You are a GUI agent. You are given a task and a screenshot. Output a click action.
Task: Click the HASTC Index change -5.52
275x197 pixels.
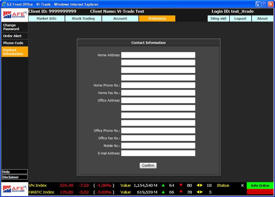pos(84,192)
